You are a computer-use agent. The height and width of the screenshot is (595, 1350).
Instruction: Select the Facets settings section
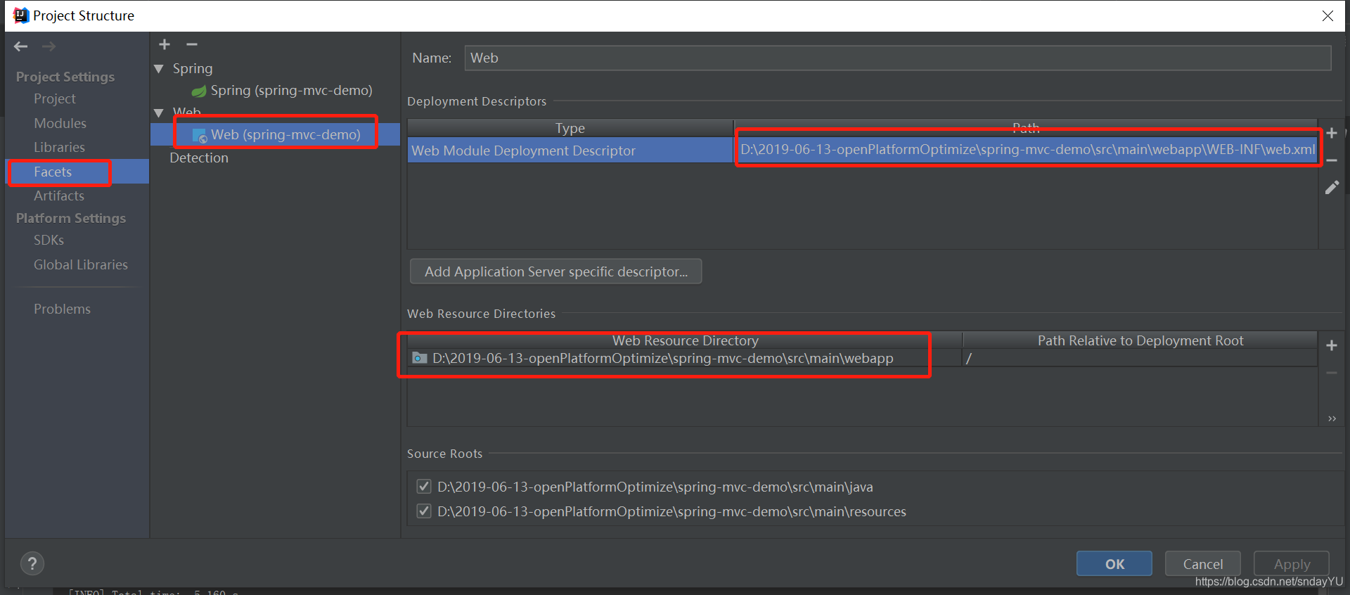point(77,172)
